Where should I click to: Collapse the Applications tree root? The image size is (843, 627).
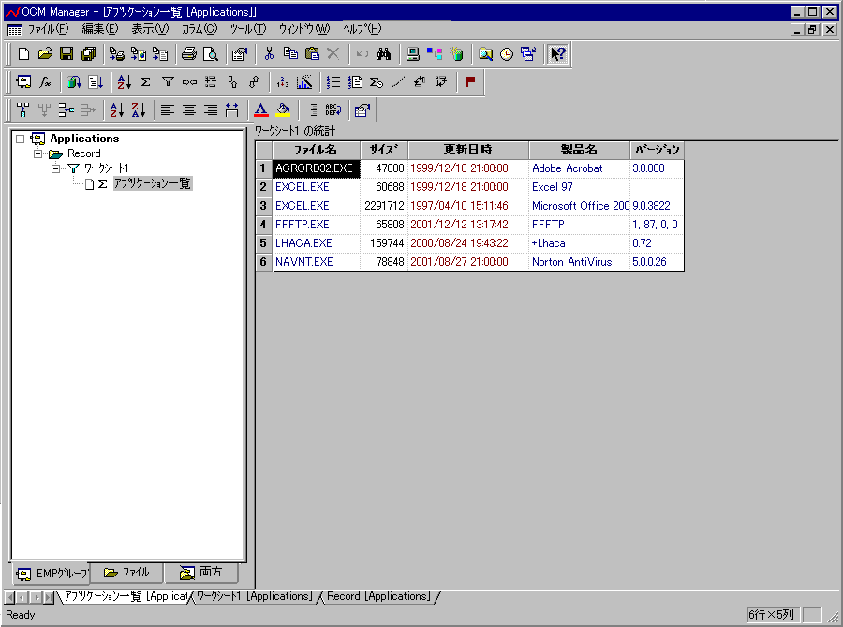click(21, 139)
